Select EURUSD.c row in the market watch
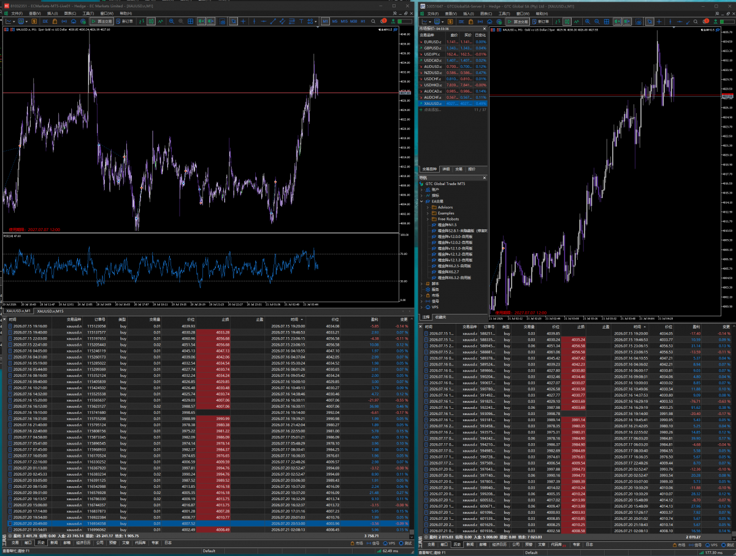The width and height of the screenshot is (736, 556). [453, 41]
